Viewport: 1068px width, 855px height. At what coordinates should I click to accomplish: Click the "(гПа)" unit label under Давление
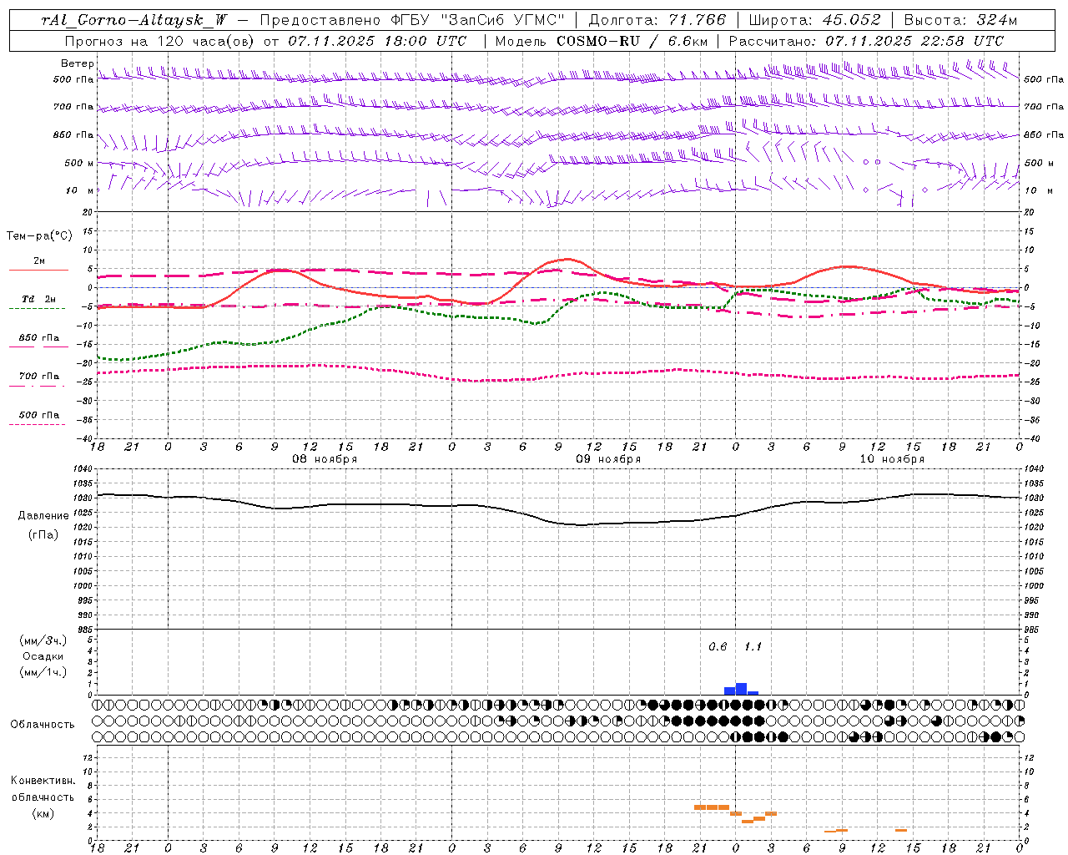[x=43, y=535]
